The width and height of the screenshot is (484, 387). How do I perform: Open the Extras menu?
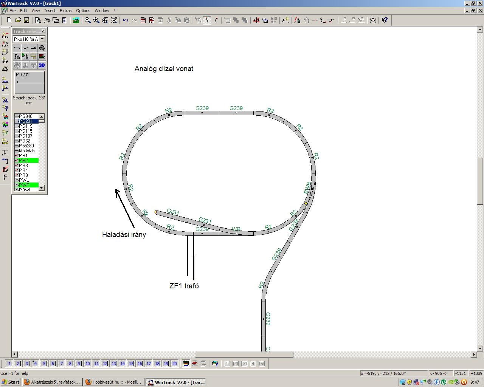(65, 11)
